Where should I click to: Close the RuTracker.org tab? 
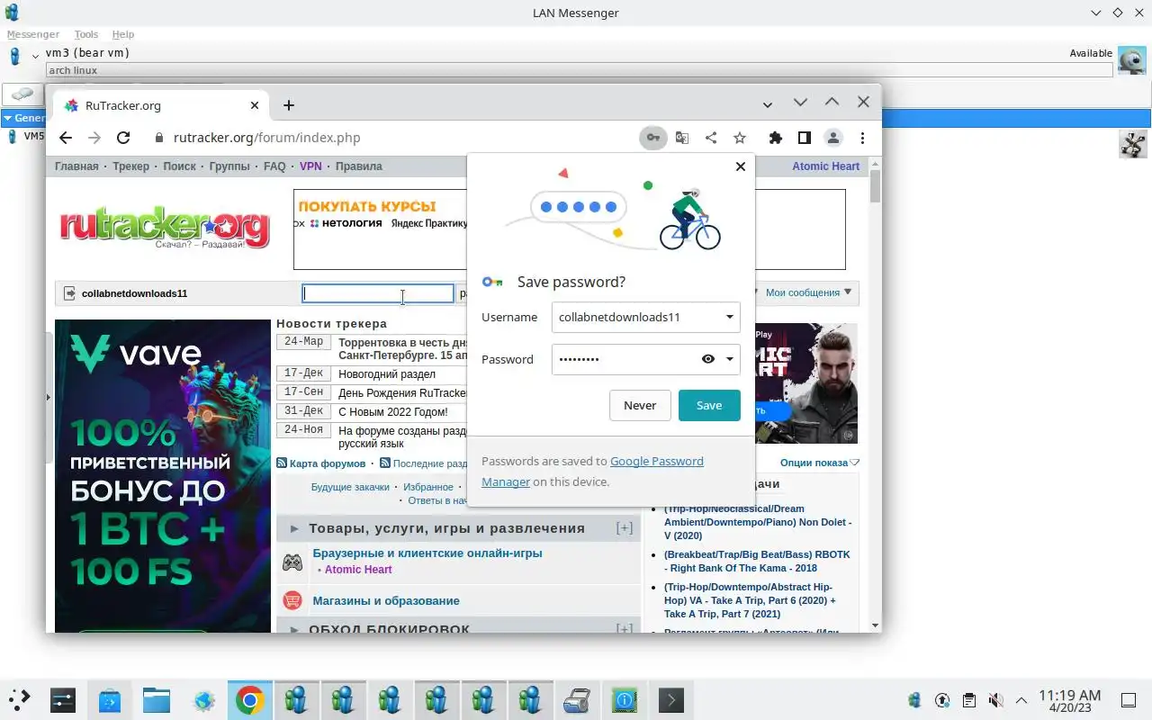[x=255, y=105]
